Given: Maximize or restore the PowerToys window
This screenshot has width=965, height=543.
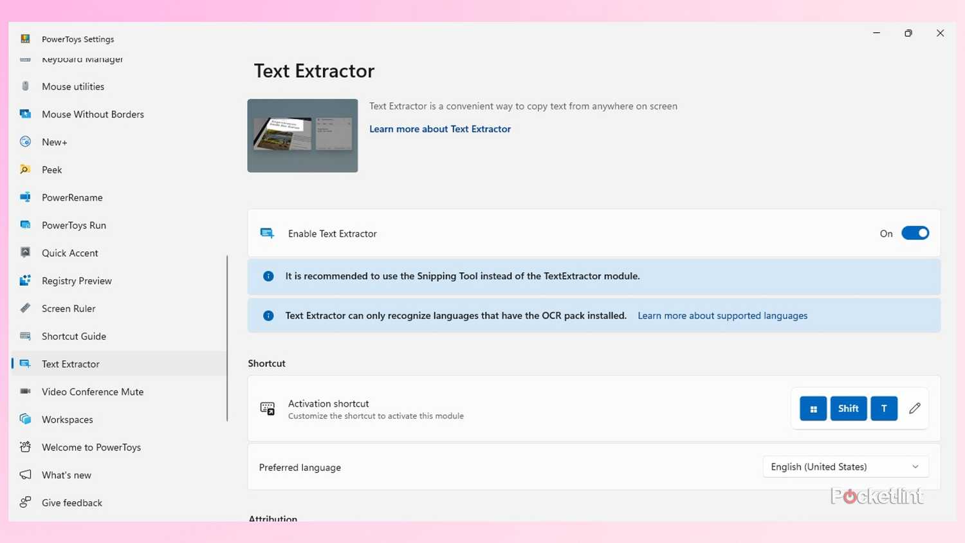Looking at the screenshot, I should point(908,33).
